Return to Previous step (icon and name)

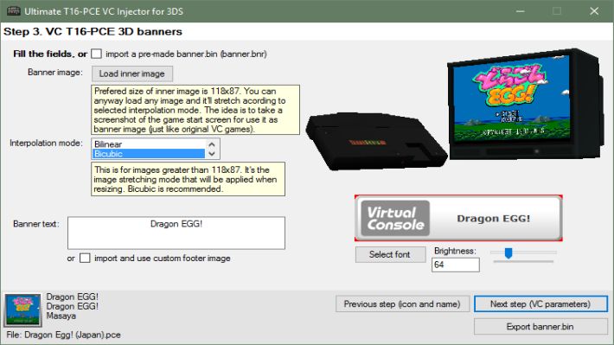[402, 304]
